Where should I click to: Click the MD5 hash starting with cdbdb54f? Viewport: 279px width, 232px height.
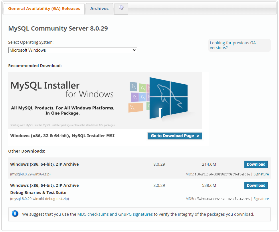pyautogui.click(x=222, y=199)
